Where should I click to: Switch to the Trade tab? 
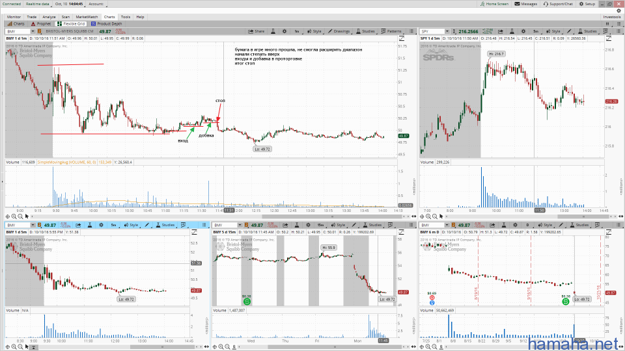point(31,17)
